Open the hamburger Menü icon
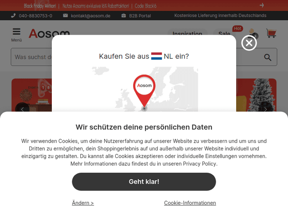This screenshot has width=288, height=216. click(17, 31)
